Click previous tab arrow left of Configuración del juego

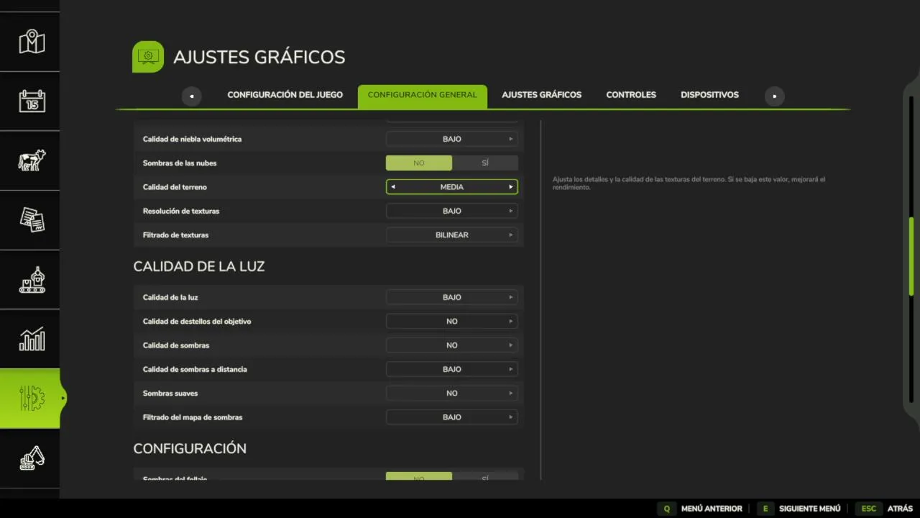pyautogui.click(x=191, y=96)
